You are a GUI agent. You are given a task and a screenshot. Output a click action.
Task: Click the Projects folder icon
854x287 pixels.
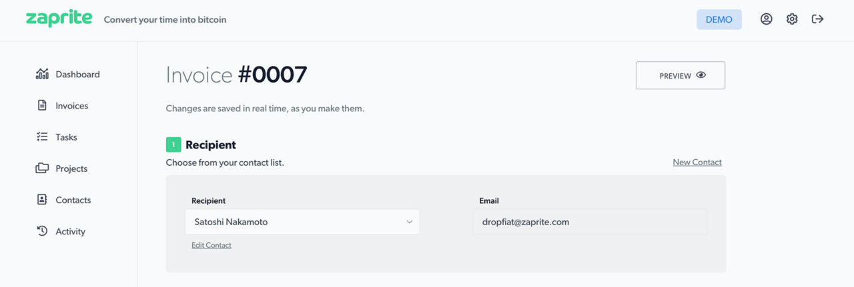42,168
